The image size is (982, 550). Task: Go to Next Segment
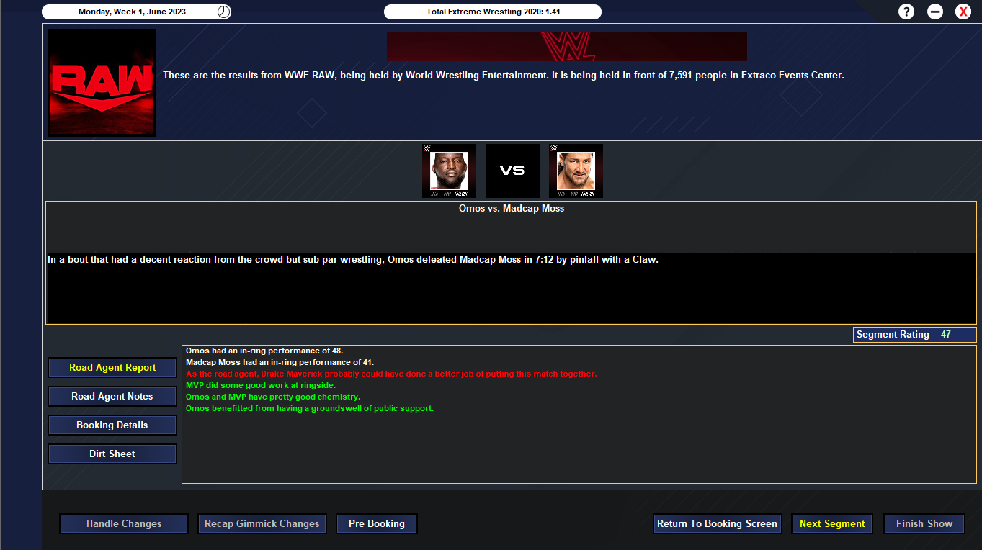point(832,523)
